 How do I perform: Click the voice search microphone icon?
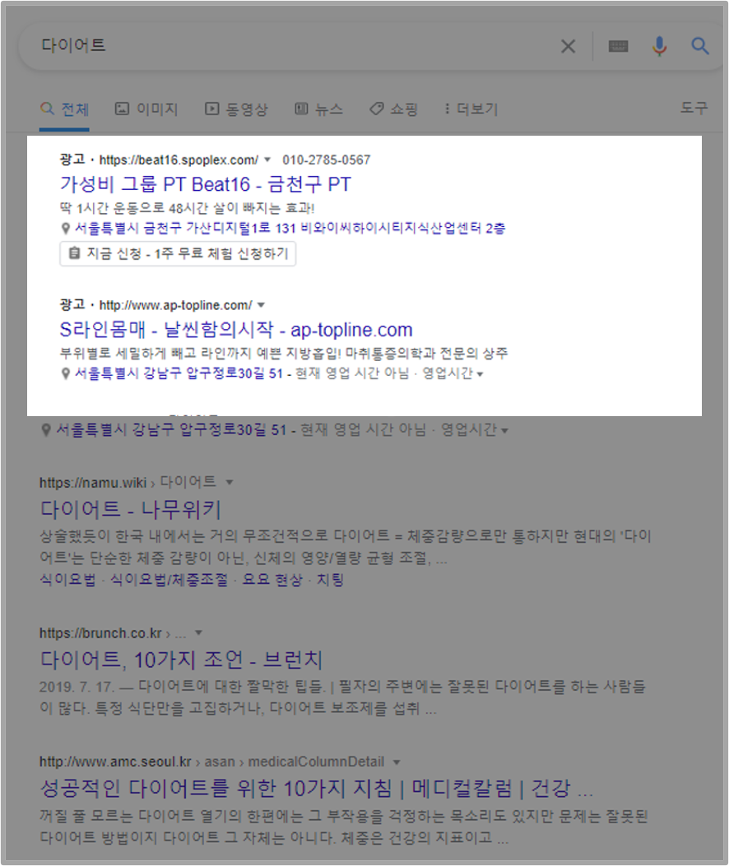click(658, 47)
